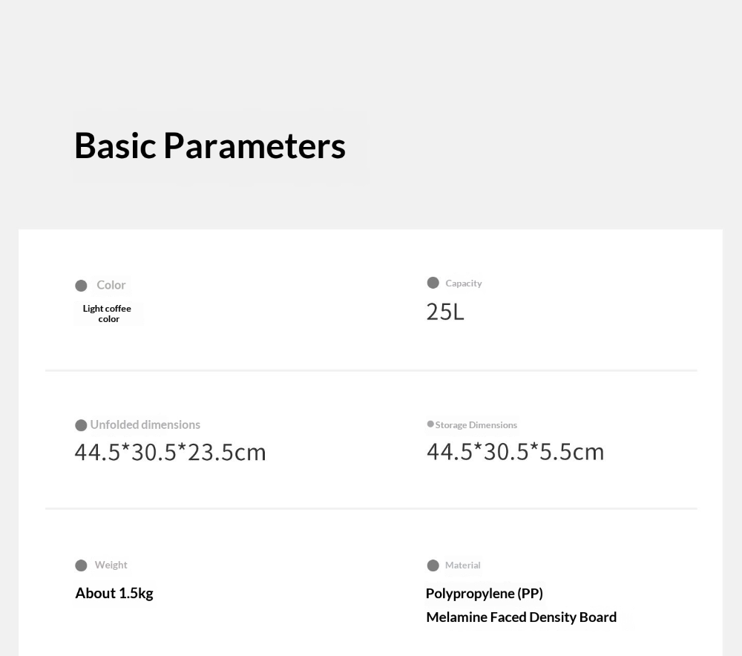Click the Basic Parameters heading
The height and width of the screenshot is (656, 742).
pyautogui.click(x=210, y=145)
